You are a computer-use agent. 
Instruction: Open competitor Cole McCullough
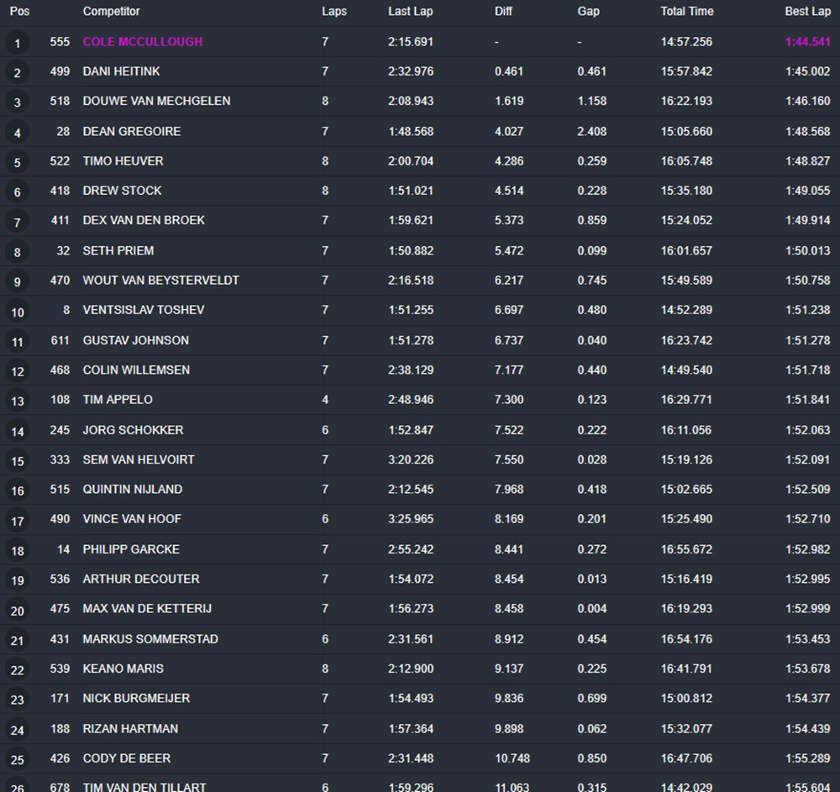coord(142,42)
